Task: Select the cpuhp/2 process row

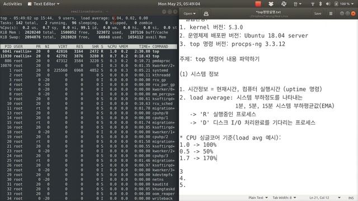Action: pyautogui.click(x=88, y=137)
